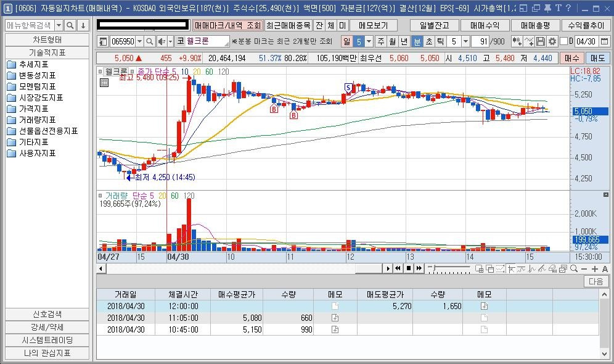Click the chart data grid icon

(x=104, y=83)
